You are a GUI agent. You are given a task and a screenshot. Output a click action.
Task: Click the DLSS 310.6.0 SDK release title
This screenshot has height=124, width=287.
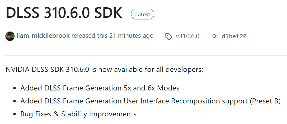click(64, 13)
